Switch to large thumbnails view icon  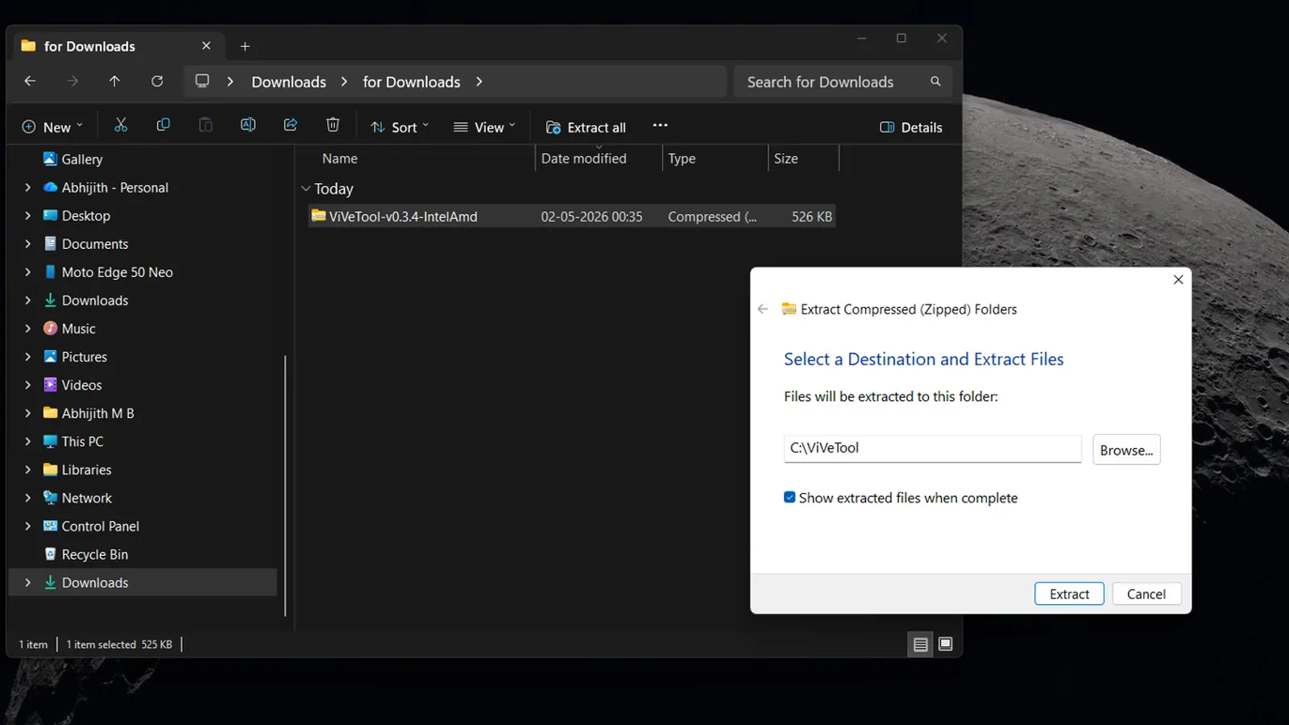point(946,644)
